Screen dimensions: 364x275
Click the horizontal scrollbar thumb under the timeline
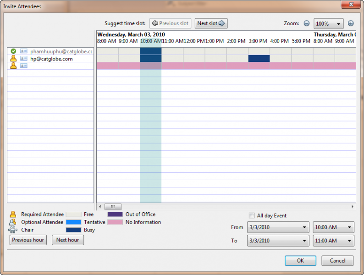coord(113,207)
